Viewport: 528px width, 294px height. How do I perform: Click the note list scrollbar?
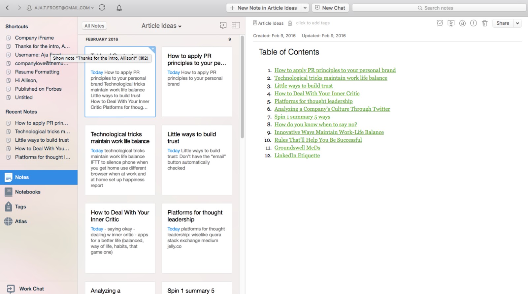(242, 87)
